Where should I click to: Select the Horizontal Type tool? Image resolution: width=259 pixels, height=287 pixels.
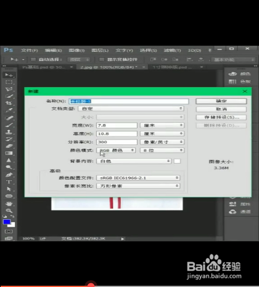pos(9,182)
